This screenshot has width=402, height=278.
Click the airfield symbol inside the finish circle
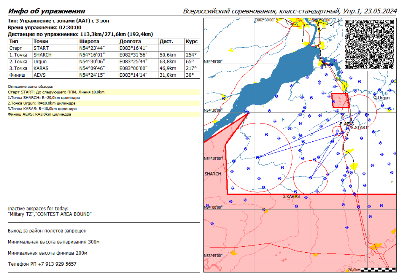click(338, 131)
